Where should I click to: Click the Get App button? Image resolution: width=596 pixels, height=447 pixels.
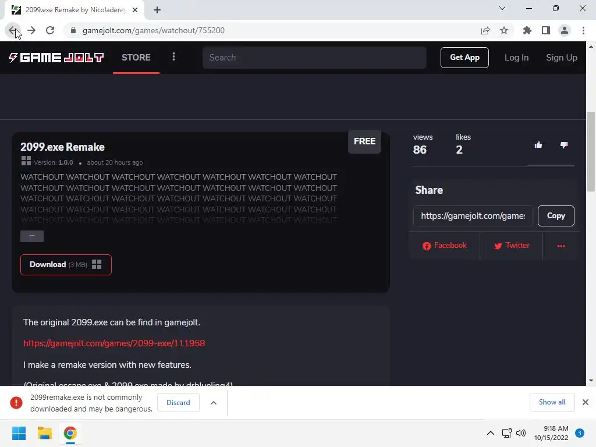coord(464,58)
